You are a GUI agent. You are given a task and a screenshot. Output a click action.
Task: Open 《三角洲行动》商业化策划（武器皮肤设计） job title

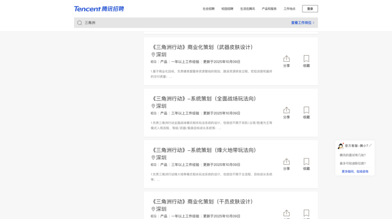click(202, 47)
